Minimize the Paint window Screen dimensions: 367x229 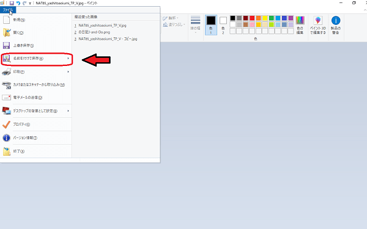(341, 3)
